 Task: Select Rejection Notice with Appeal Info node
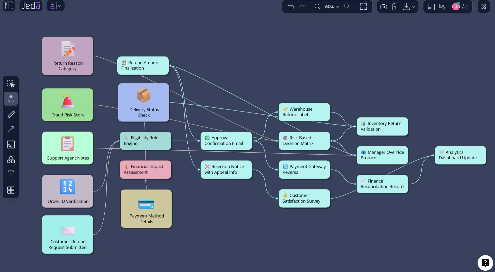click(x=226, y=169)
